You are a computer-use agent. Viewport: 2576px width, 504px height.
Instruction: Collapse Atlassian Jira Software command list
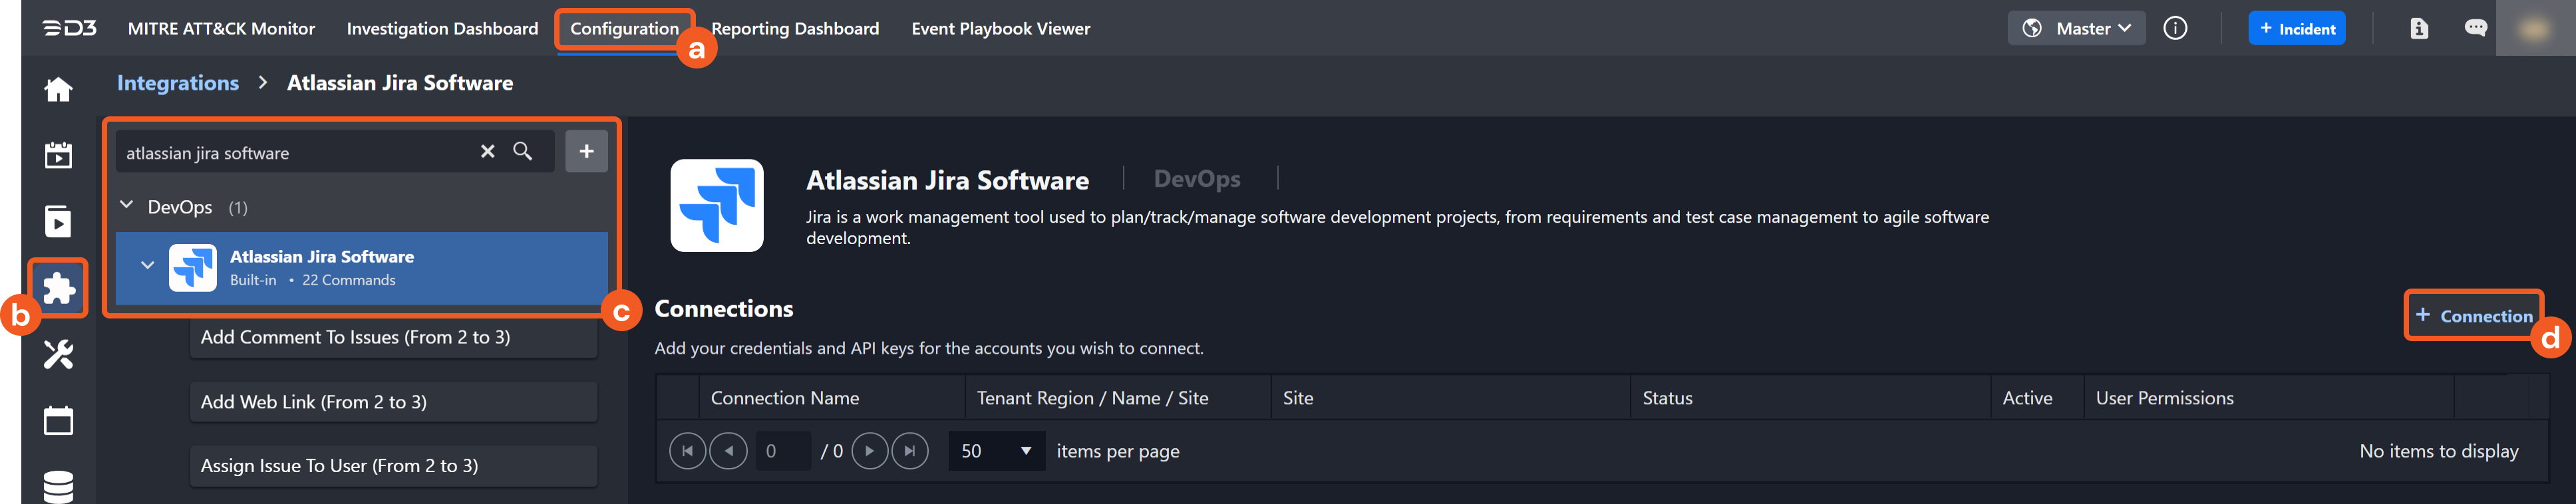(147, 266)
